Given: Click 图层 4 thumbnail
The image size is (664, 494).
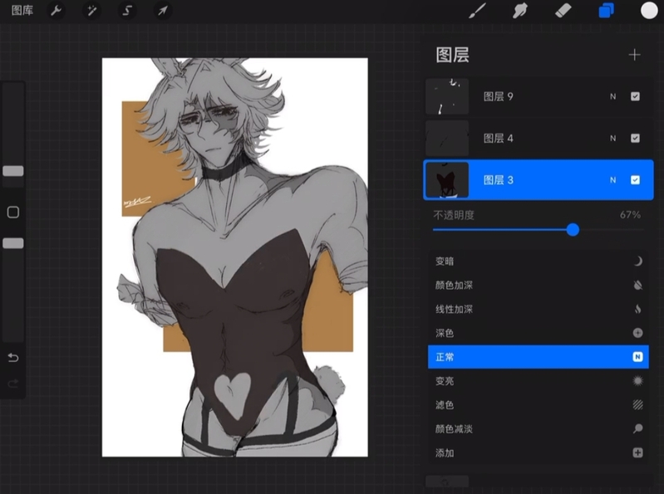Looking at the screenshot, I should 447,139.
